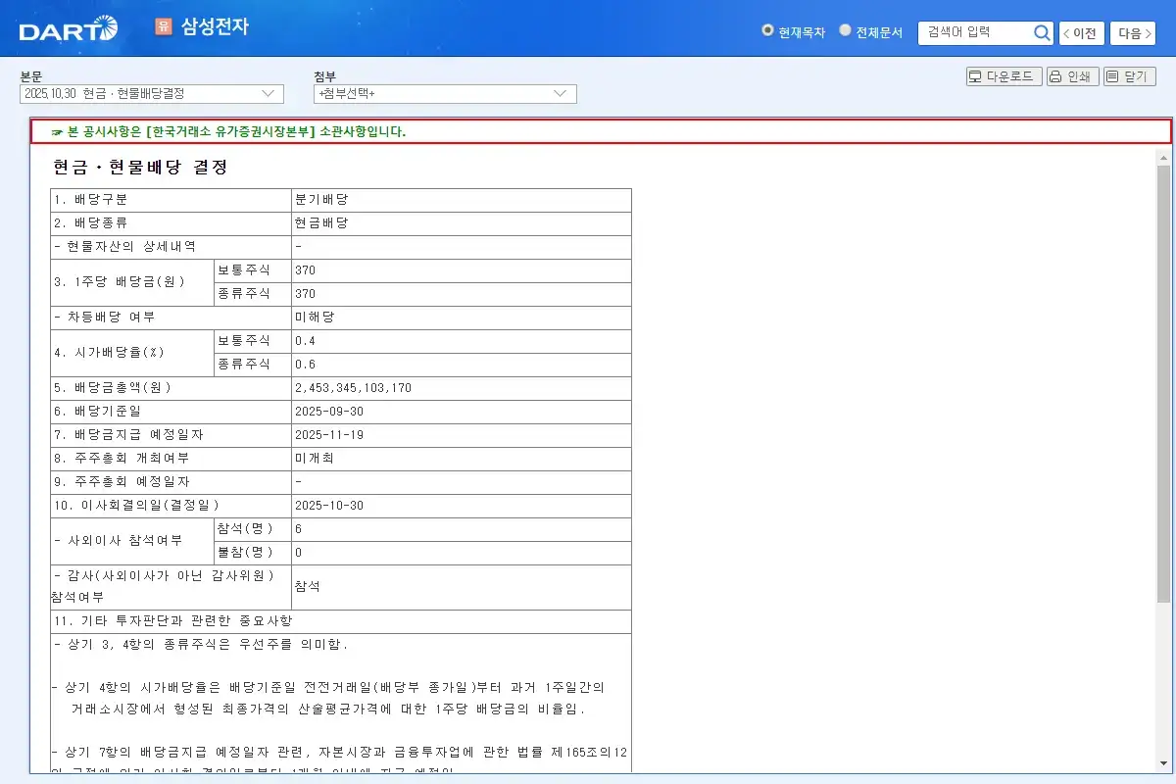
Task: Click the document vertical scrollbar thumb
Action: [1164, 382]
